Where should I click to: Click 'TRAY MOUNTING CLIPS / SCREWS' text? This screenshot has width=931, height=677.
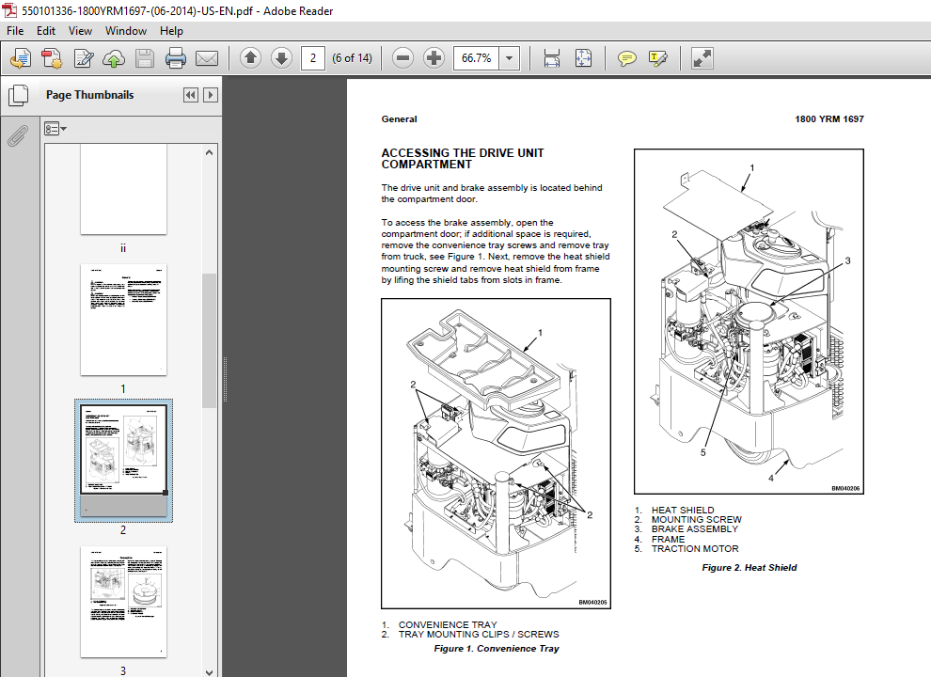point(479,635)
